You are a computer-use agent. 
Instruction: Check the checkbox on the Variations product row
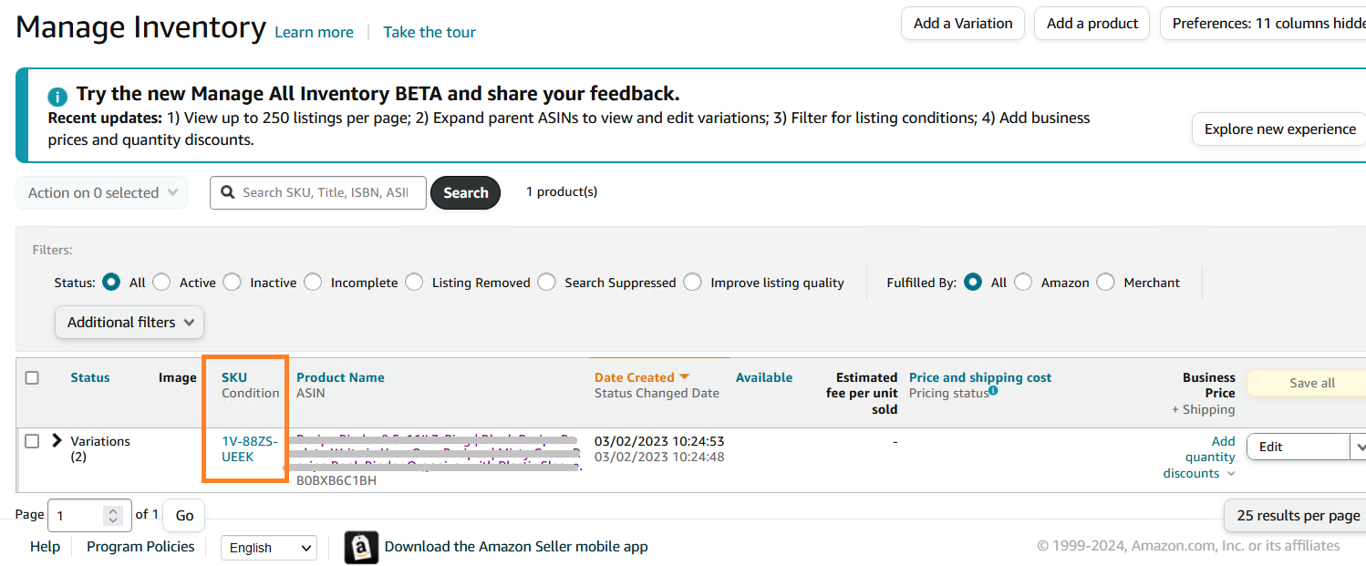click(33, 440)
